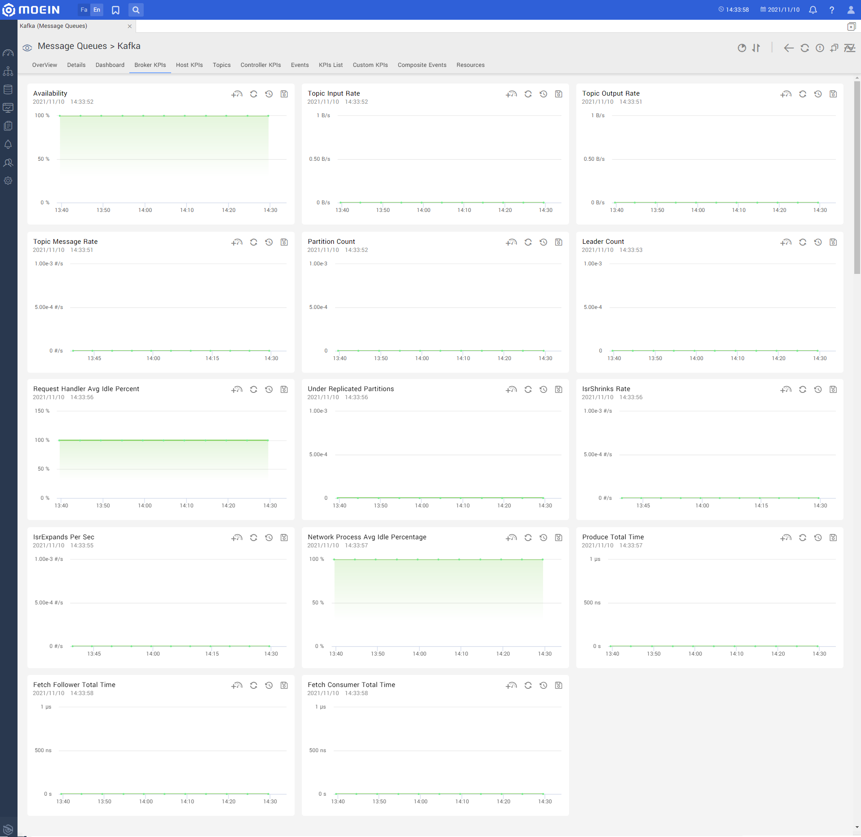Open the Events tab
This screenshot has width=861, height=837.
(x=300, y=65)
